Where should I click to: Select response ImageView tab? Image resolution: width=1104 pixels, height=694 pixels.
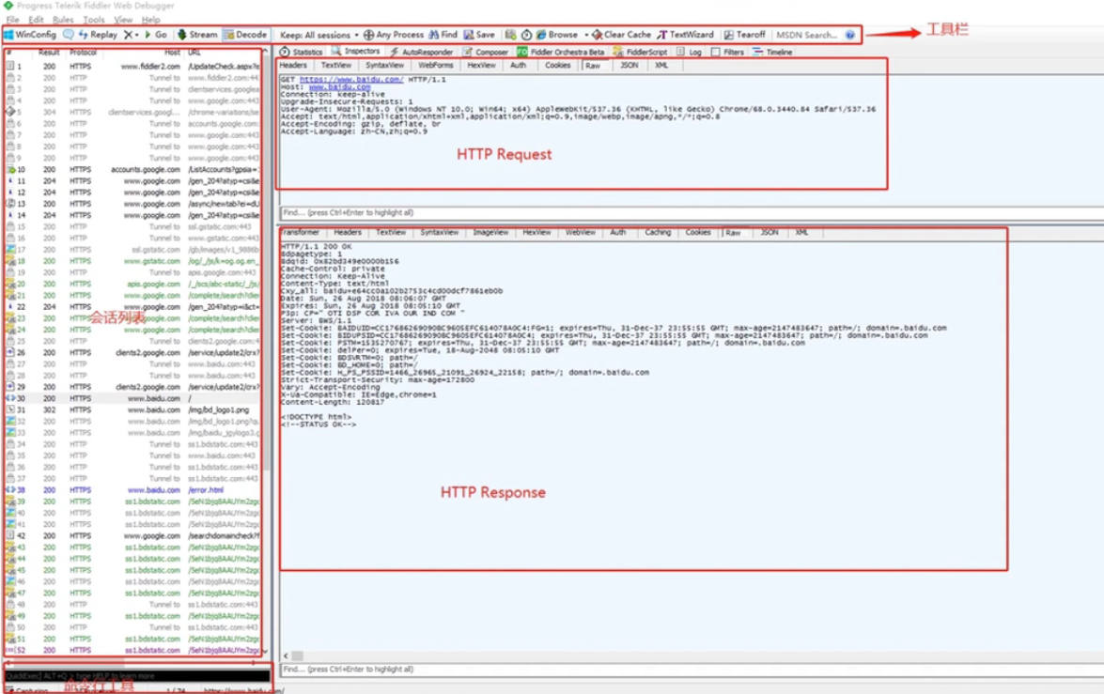pos(490,232)
